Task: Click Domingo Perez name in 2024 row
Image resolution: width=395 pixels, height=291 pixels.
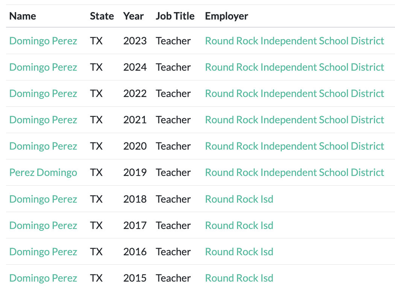Action: [x=43, y=67]
